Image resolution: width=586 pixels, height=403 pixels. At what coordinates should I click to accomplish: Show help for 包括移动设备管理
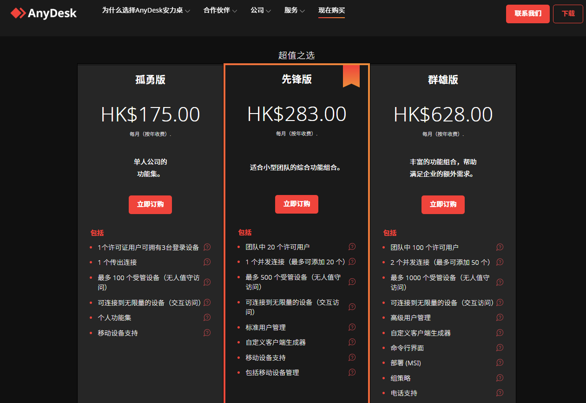(352, 372)
